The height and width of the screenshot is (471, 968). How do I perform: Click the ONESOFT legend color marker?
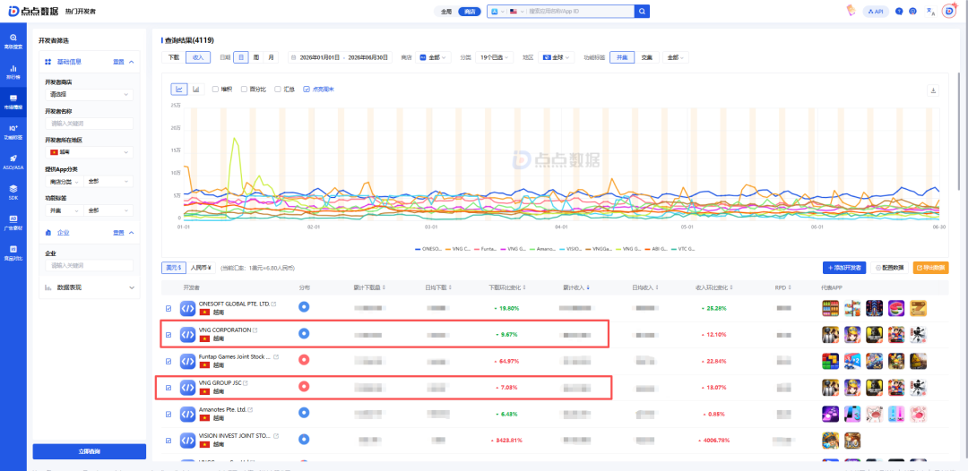tap(418, 249)
